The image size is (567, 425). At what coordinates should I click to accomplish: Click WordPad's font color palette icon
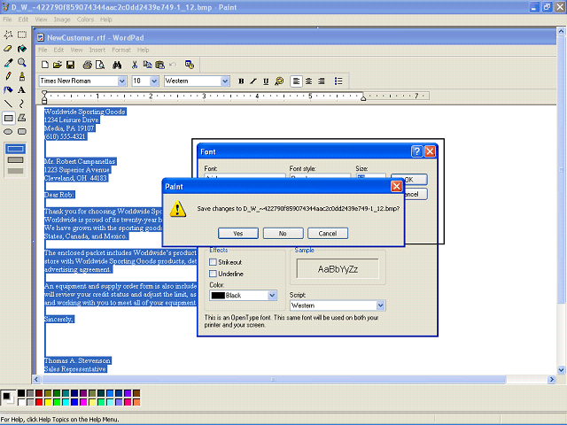pyautogui.click(x=279, y=81)
